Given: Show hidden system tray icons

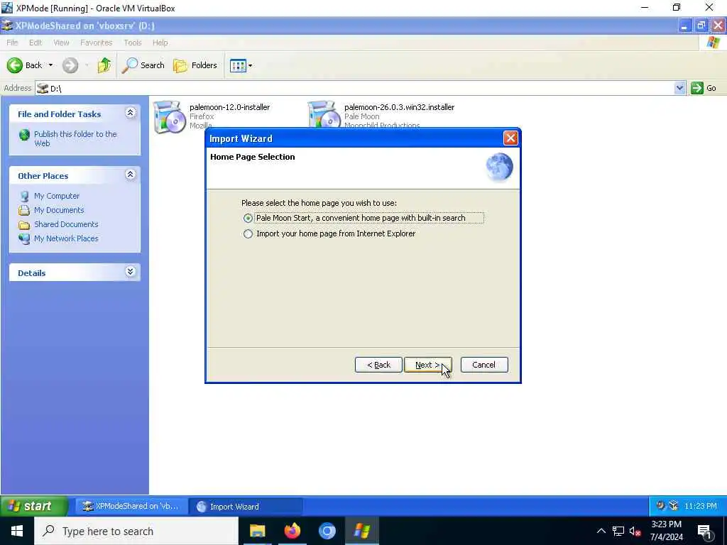Looking at the screenshot, I should 601,531.
